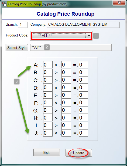Image resolution: width=127 pixels, height=166 pixels.
Task: Click row I first value field
Action: [x=48, y=125]
